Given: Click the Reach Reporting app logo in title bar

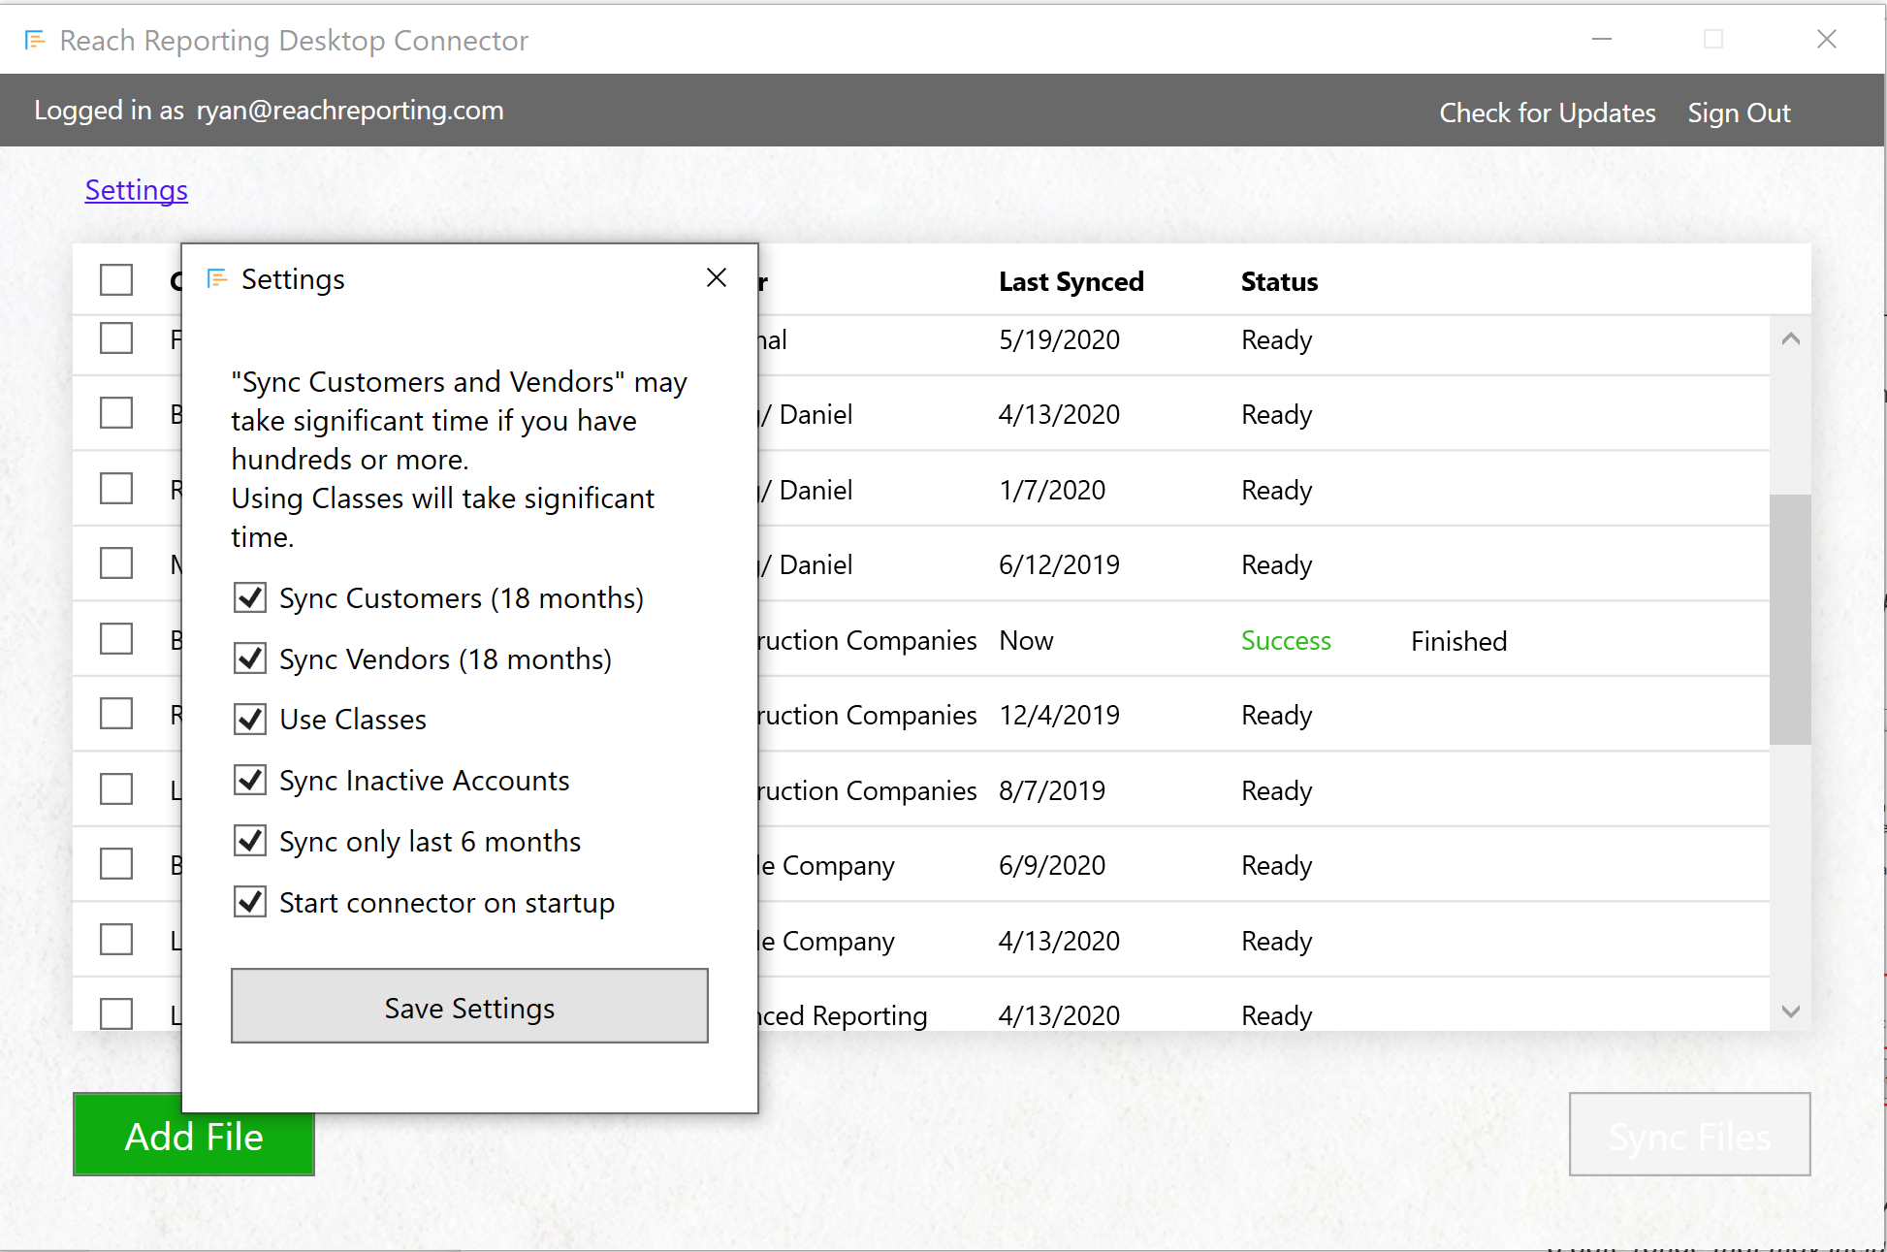Looking at the screenshot, I should (35, 40).
